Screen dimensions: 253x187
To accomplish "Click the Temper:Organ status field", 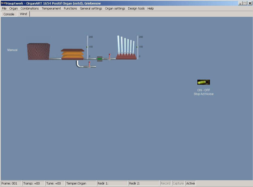I will pyautogui.click(x=81, y=183).
